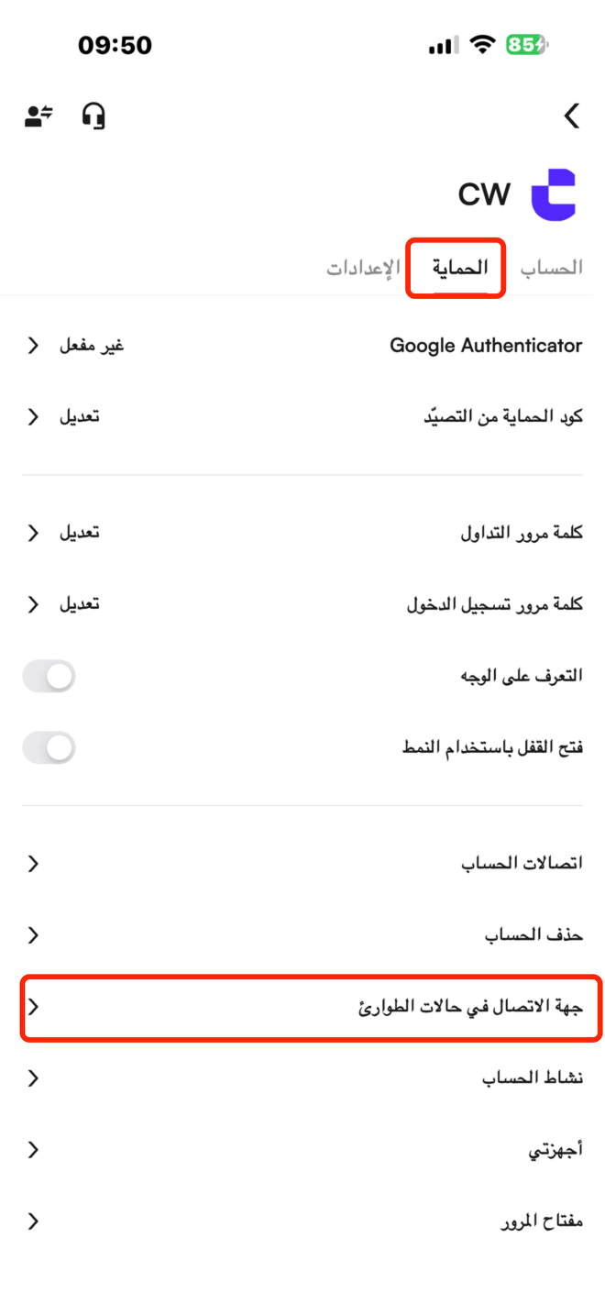Open جهة الاتصال في حالات الطوارئ
The image size is (605, 1315).
[311, 1008]
